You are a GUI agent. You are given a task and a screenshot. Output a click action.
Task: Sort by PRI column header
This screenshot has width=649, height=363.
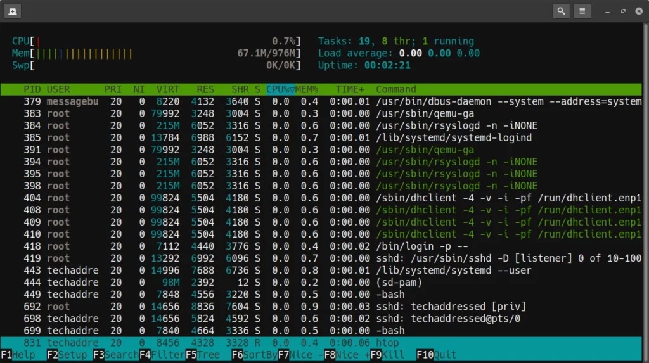point(113,89)
